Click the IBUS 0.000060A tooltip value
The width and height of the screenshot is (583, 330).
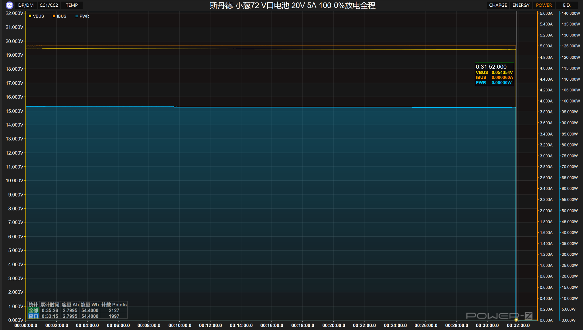pyautogui.click(x=502, y=77)
